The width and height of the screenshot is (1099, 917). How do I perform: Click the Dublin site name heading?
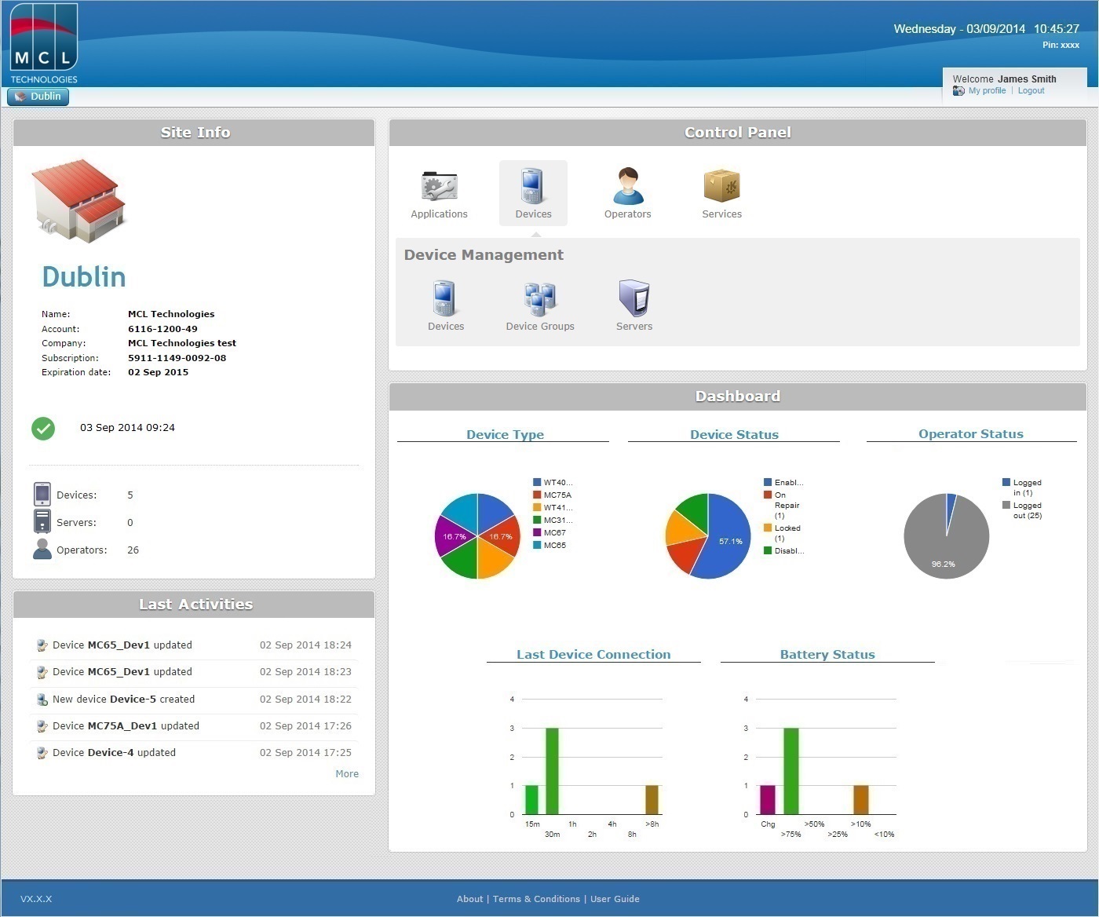coord(83,276)
